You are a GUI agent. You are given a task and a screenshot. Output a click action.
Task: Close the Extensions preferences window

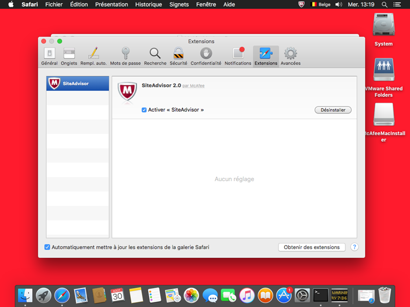(x=44, y=41)
